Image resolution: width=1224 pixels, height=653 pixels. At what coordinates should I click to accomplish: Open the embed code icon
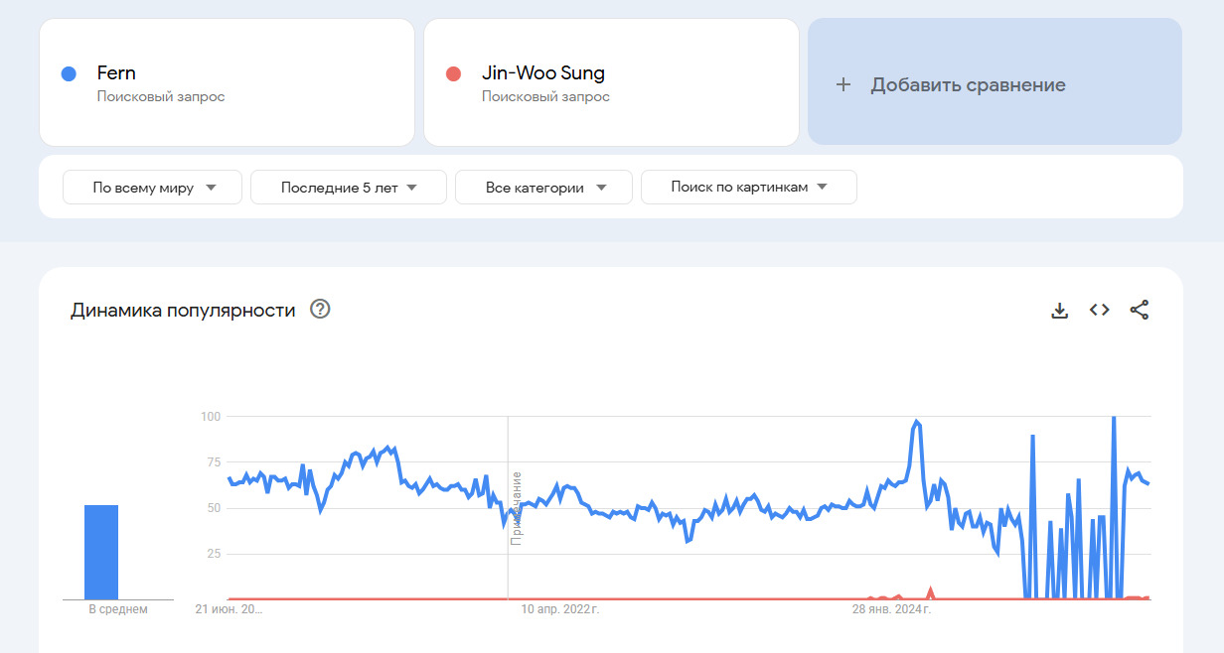[x=1099, y=310]
